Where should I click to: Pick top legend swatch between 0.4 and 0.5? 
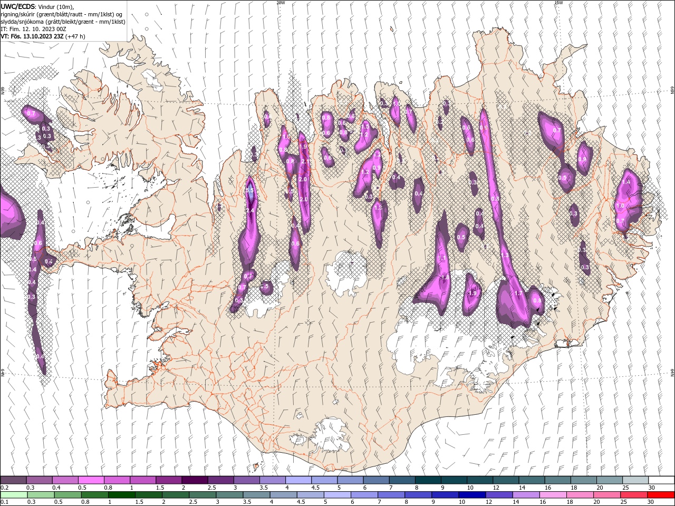coord(65,480)
